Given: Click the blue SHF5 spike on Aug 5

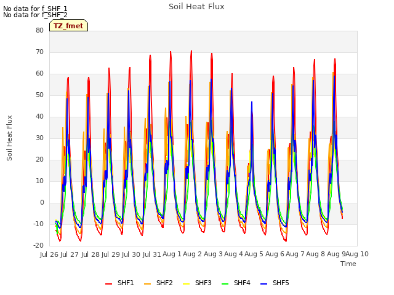Looking at the screenshot, I should pos(252,103).
